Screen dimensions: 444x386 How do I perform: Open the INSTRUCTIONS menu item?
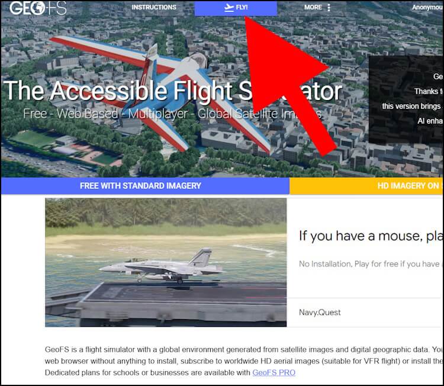[x=154, y=7]
